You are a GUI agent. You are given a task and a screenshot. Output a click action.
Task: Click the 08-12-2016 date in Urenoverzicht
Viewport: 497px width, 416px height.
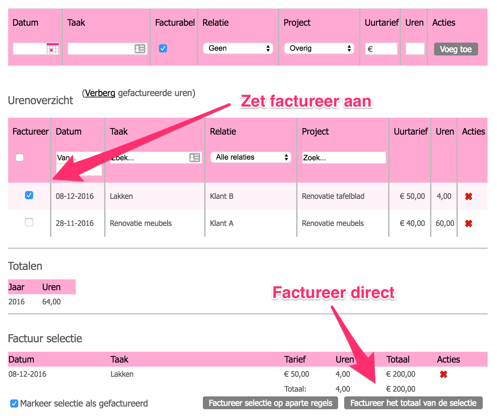click(75, 196)
